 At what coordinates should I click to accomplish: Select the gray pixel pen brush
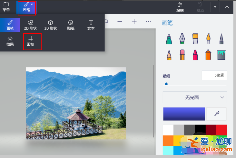click(221, 39)
